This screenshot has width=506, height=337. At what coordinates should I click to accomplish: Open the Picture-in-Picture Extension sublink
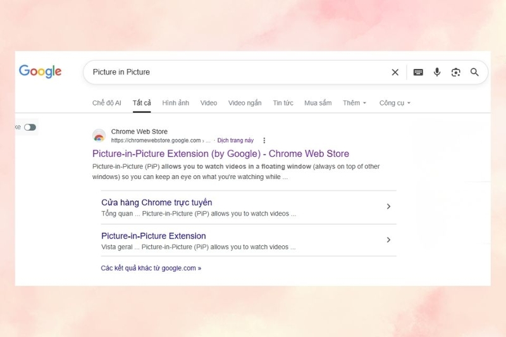(153, 236)
